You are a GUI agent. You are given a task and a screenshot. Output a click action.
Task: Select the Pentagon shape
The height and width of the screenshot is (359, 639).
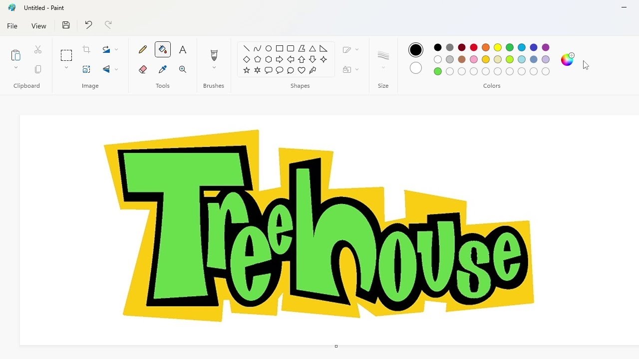258,59
